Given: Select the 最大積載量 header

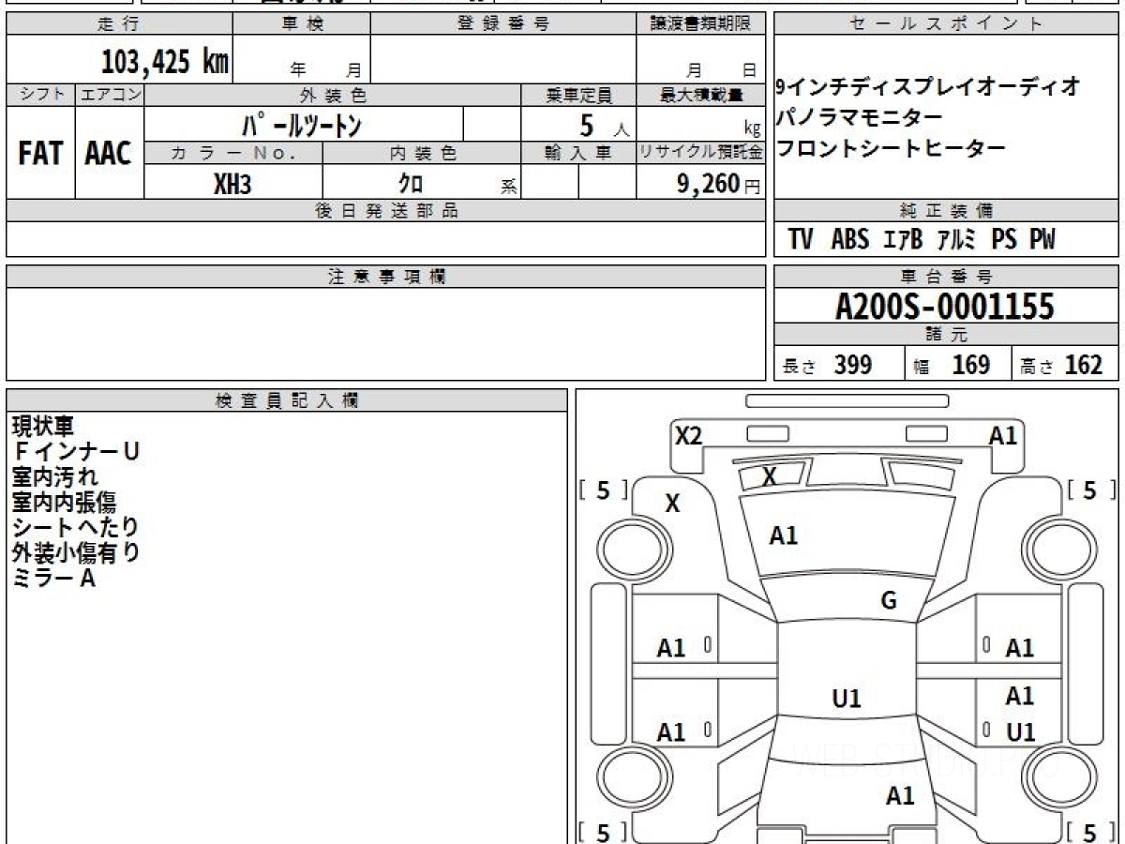Looking at the screenshot, I should (701, 95).
